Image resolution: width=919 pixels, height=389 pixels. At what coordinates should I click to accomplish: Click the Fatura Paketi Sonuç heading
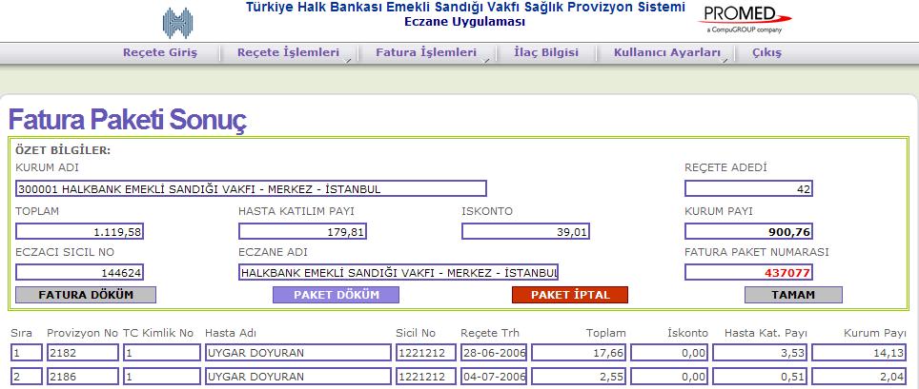pyautogui.click(x=128, y=120)
